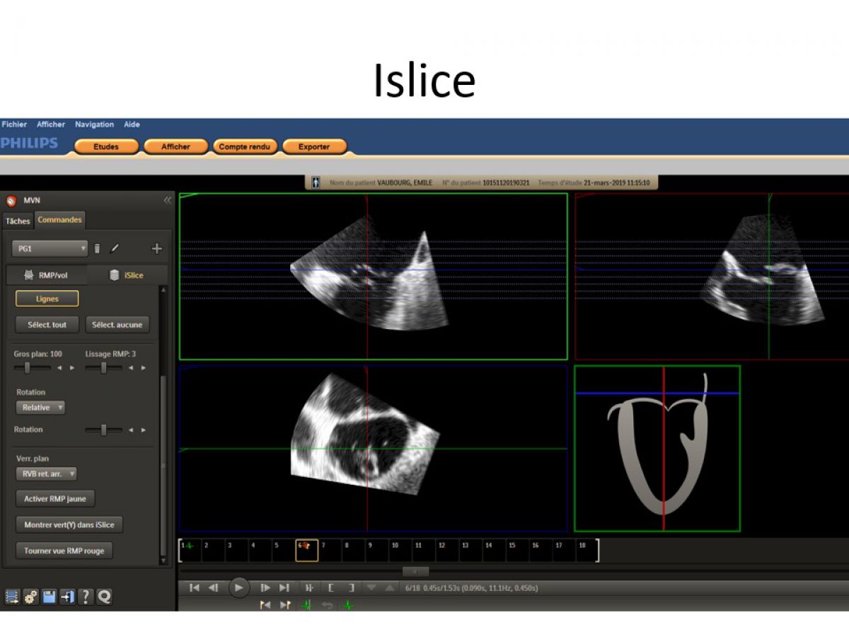The image size is (849, 637).
Task: Open the export image icon in bottom toolbar
Action: click(x=12, y=597)
